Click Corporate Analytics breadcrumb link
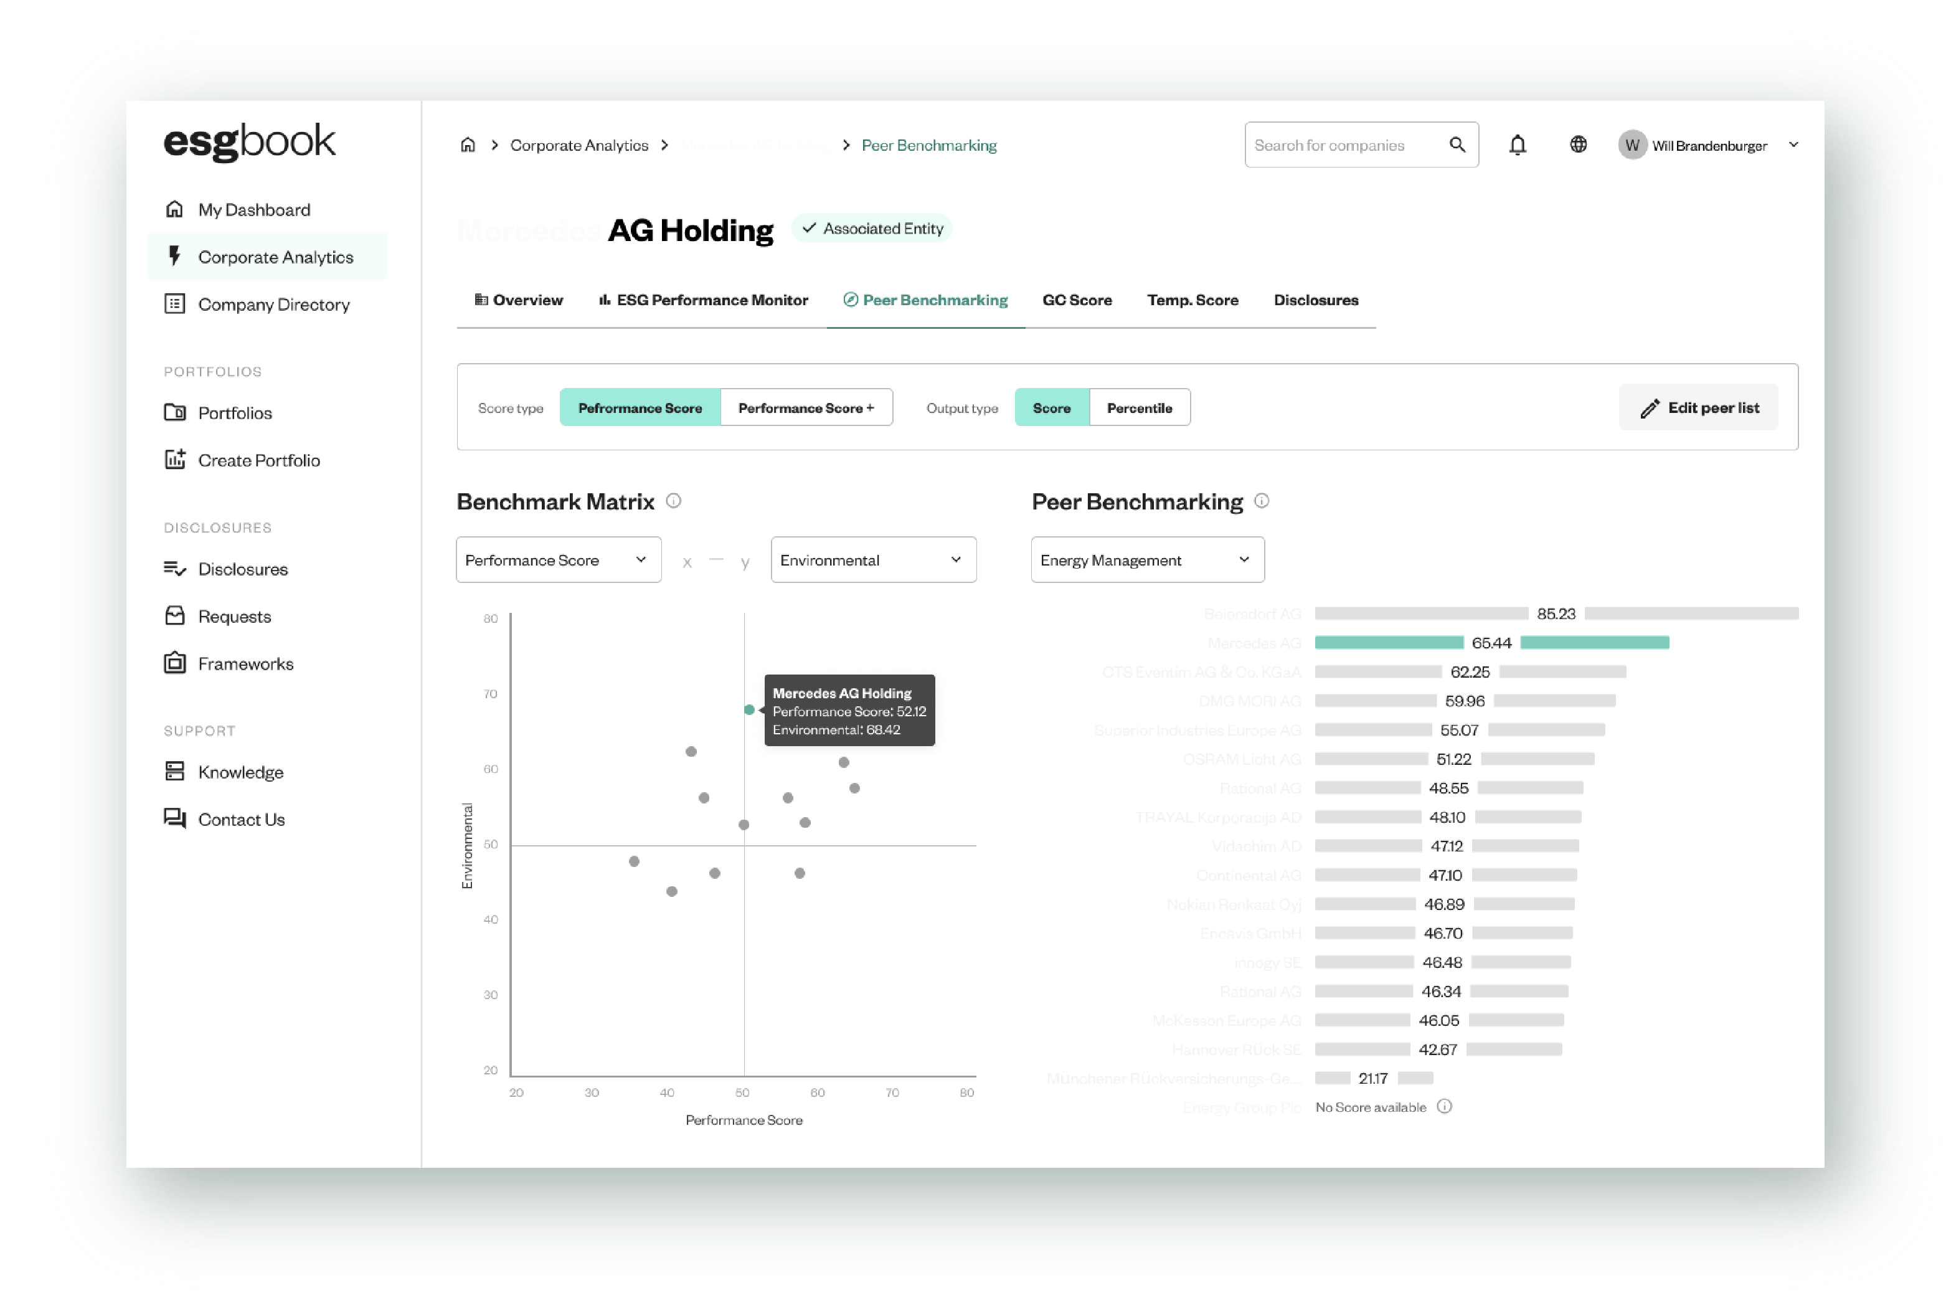 (x=579, y=145)
